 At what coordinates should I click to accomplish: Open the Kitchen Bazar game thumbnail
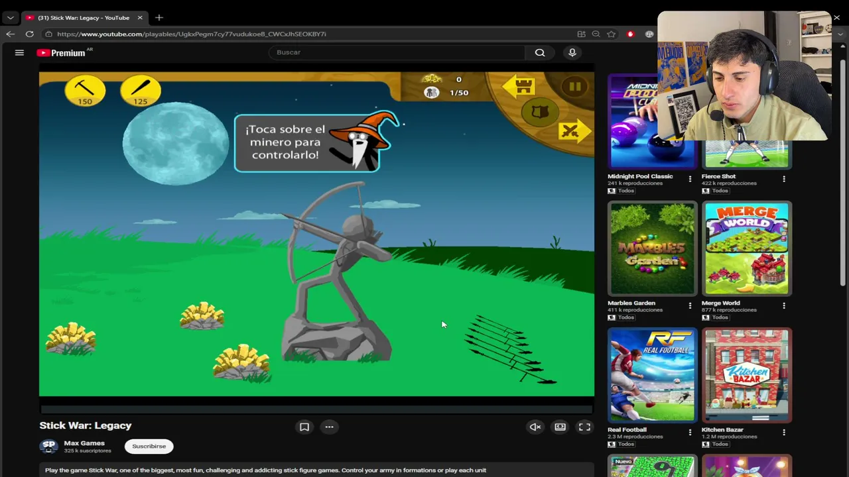coord(746,375)
